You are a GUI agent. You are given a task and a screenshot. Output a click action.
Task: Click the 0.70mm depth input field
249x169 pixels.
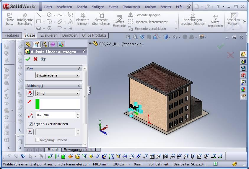(x=55, y=115)
